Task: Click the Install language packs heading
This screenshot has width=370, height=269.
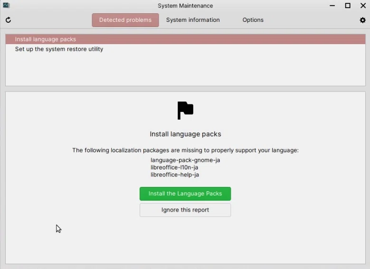Action: click(185, 134)
